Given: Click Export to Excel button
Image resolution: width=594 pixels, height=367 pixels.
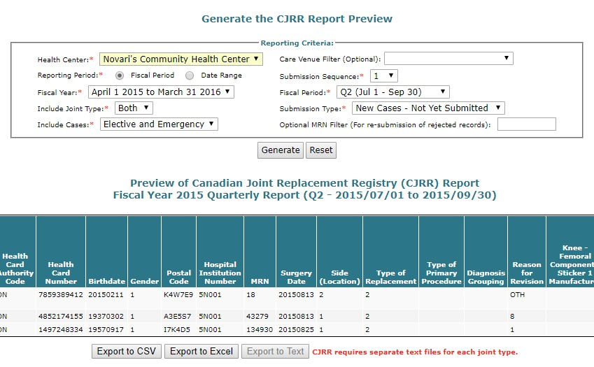Looking at the screenshot, I should click(x=201, y=352).
